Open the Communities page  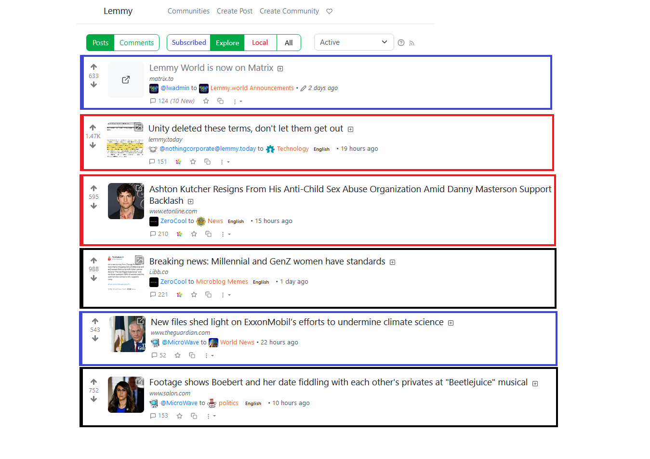(x=188, y=11)
